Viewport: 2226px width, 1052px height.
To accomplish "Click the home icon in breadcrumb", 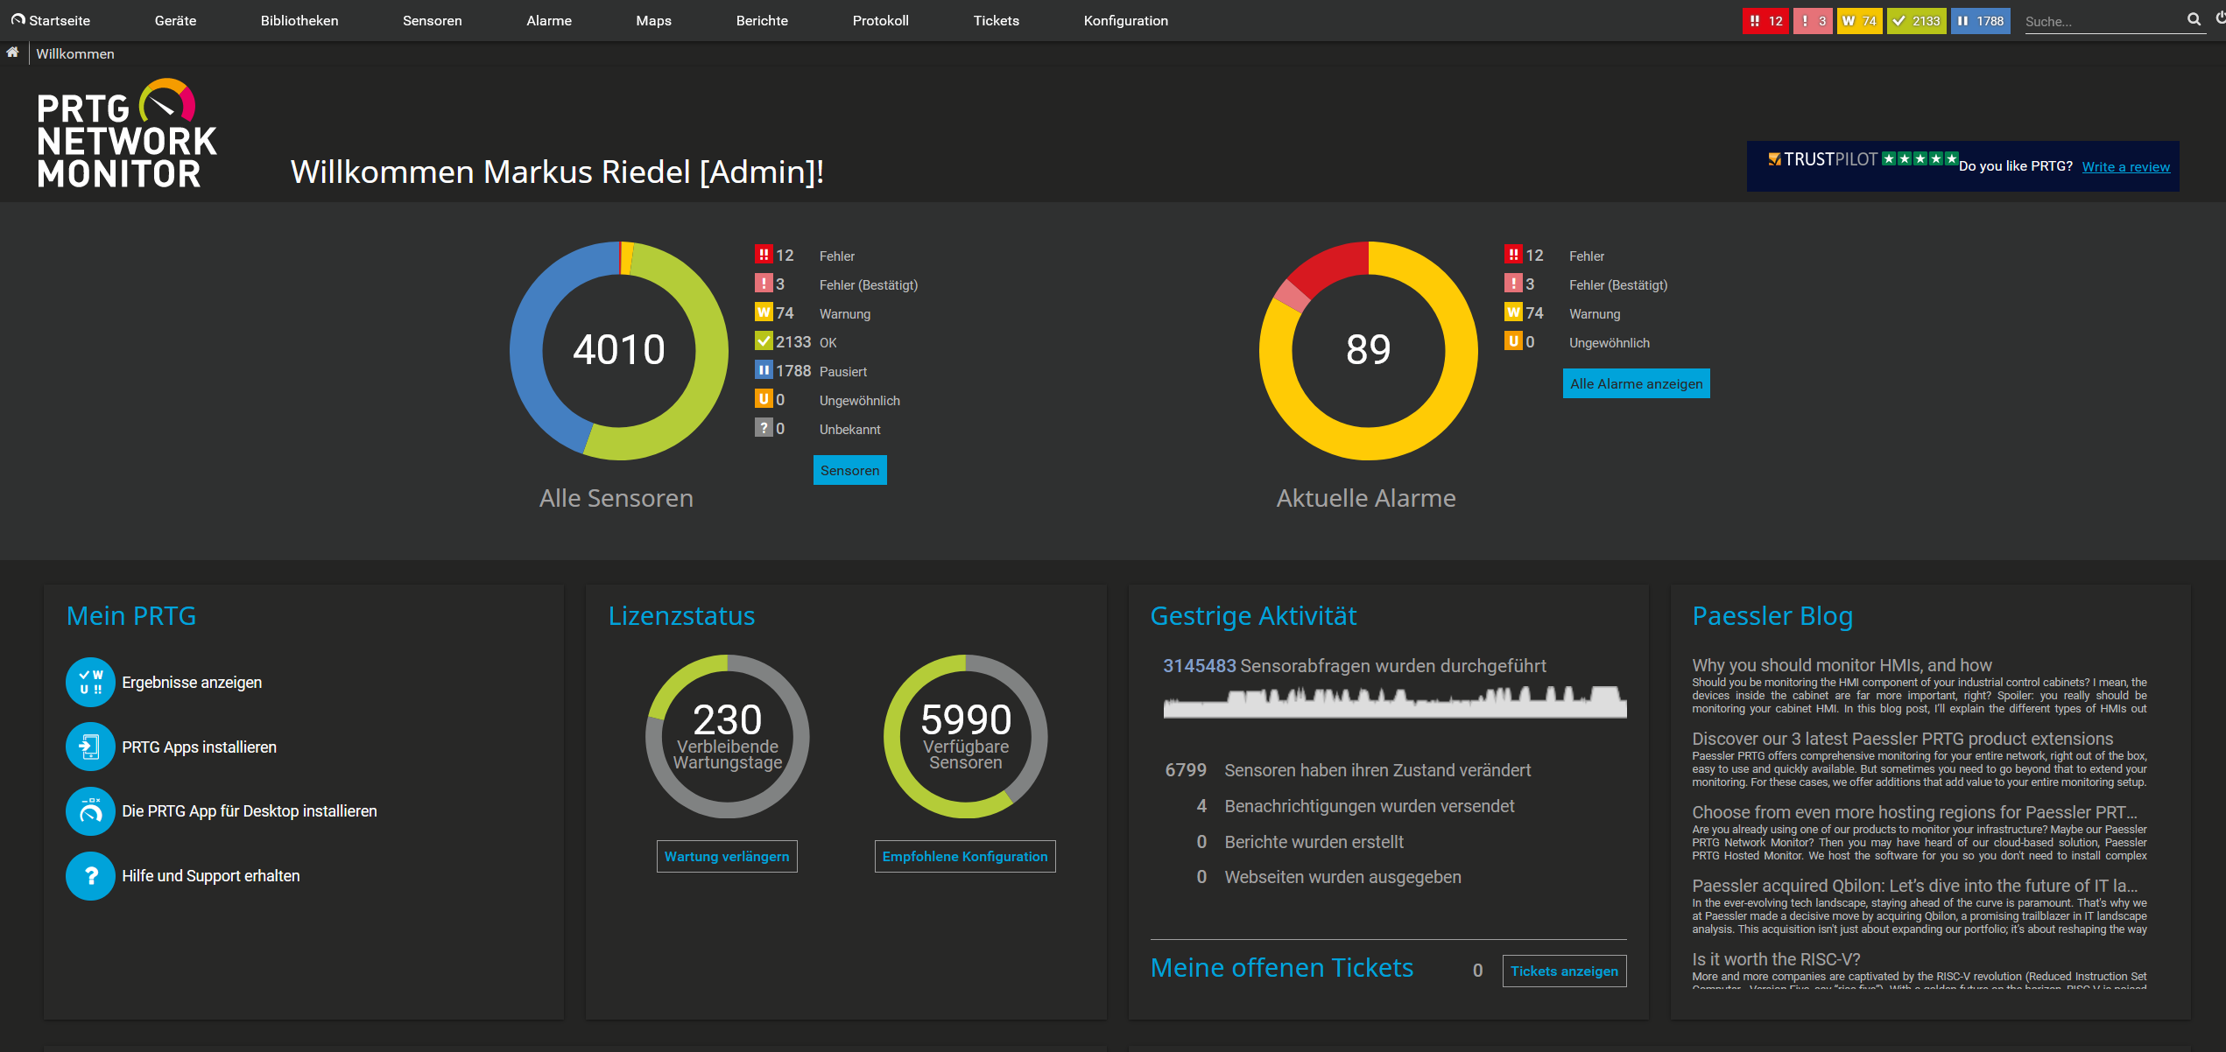I will (x=12, y=53).
